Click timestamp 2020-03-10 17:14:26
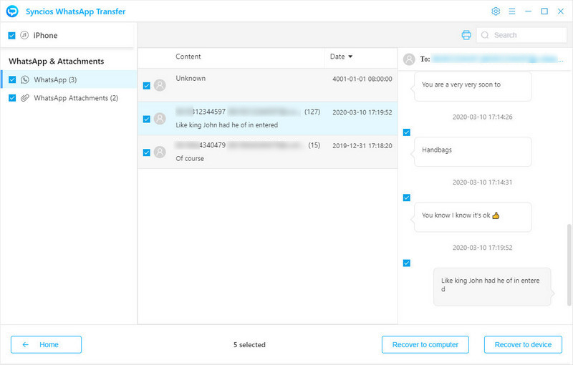This screenshot has height=365, width=573. 482,117
